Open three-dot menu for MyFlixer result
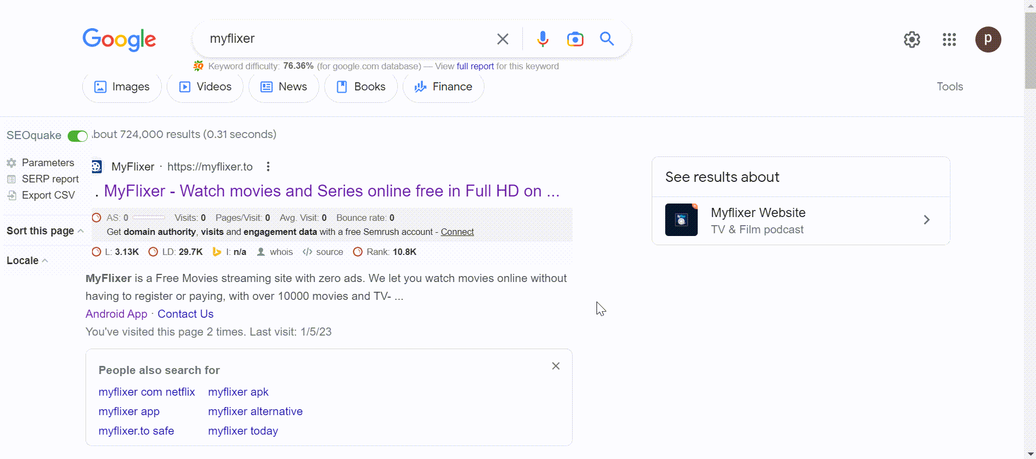The width and height of the screenshot is (1036, 459). [268, 167]
